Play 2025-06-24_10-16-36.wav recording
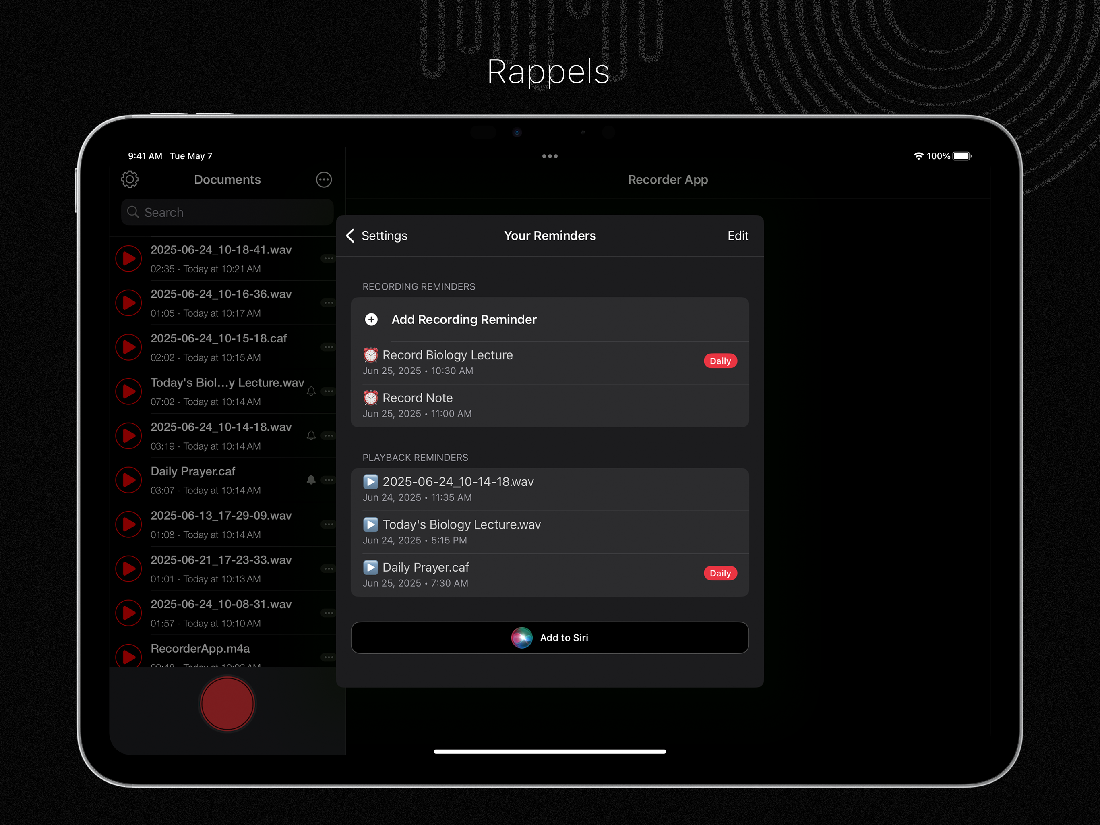 [129, 303]
